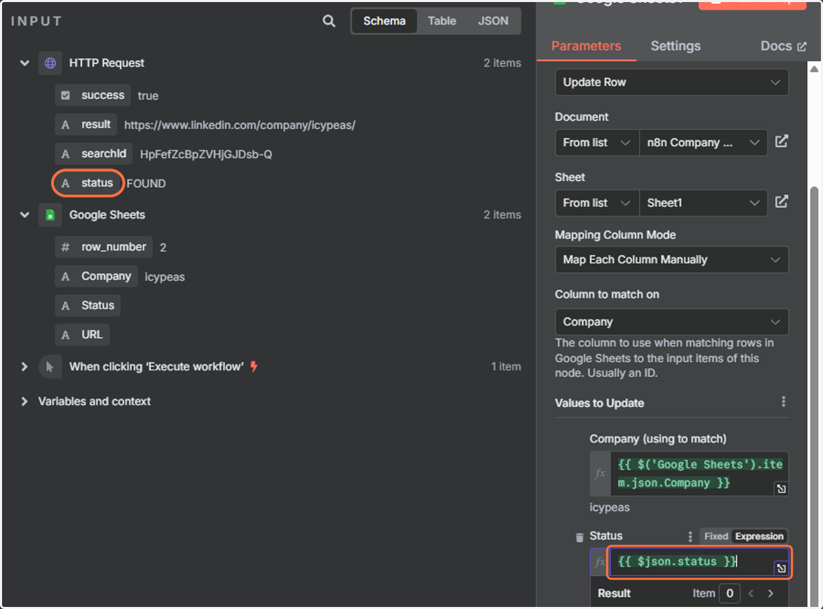Click the string type icon beside result

[x=66, y=125]
